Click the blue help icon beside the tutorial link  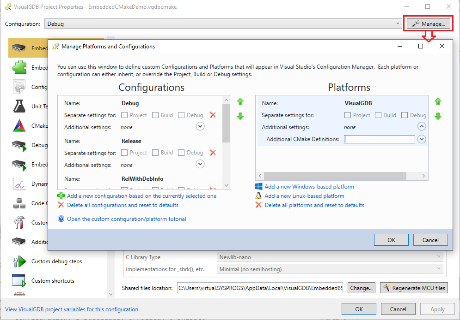(61, 219)
